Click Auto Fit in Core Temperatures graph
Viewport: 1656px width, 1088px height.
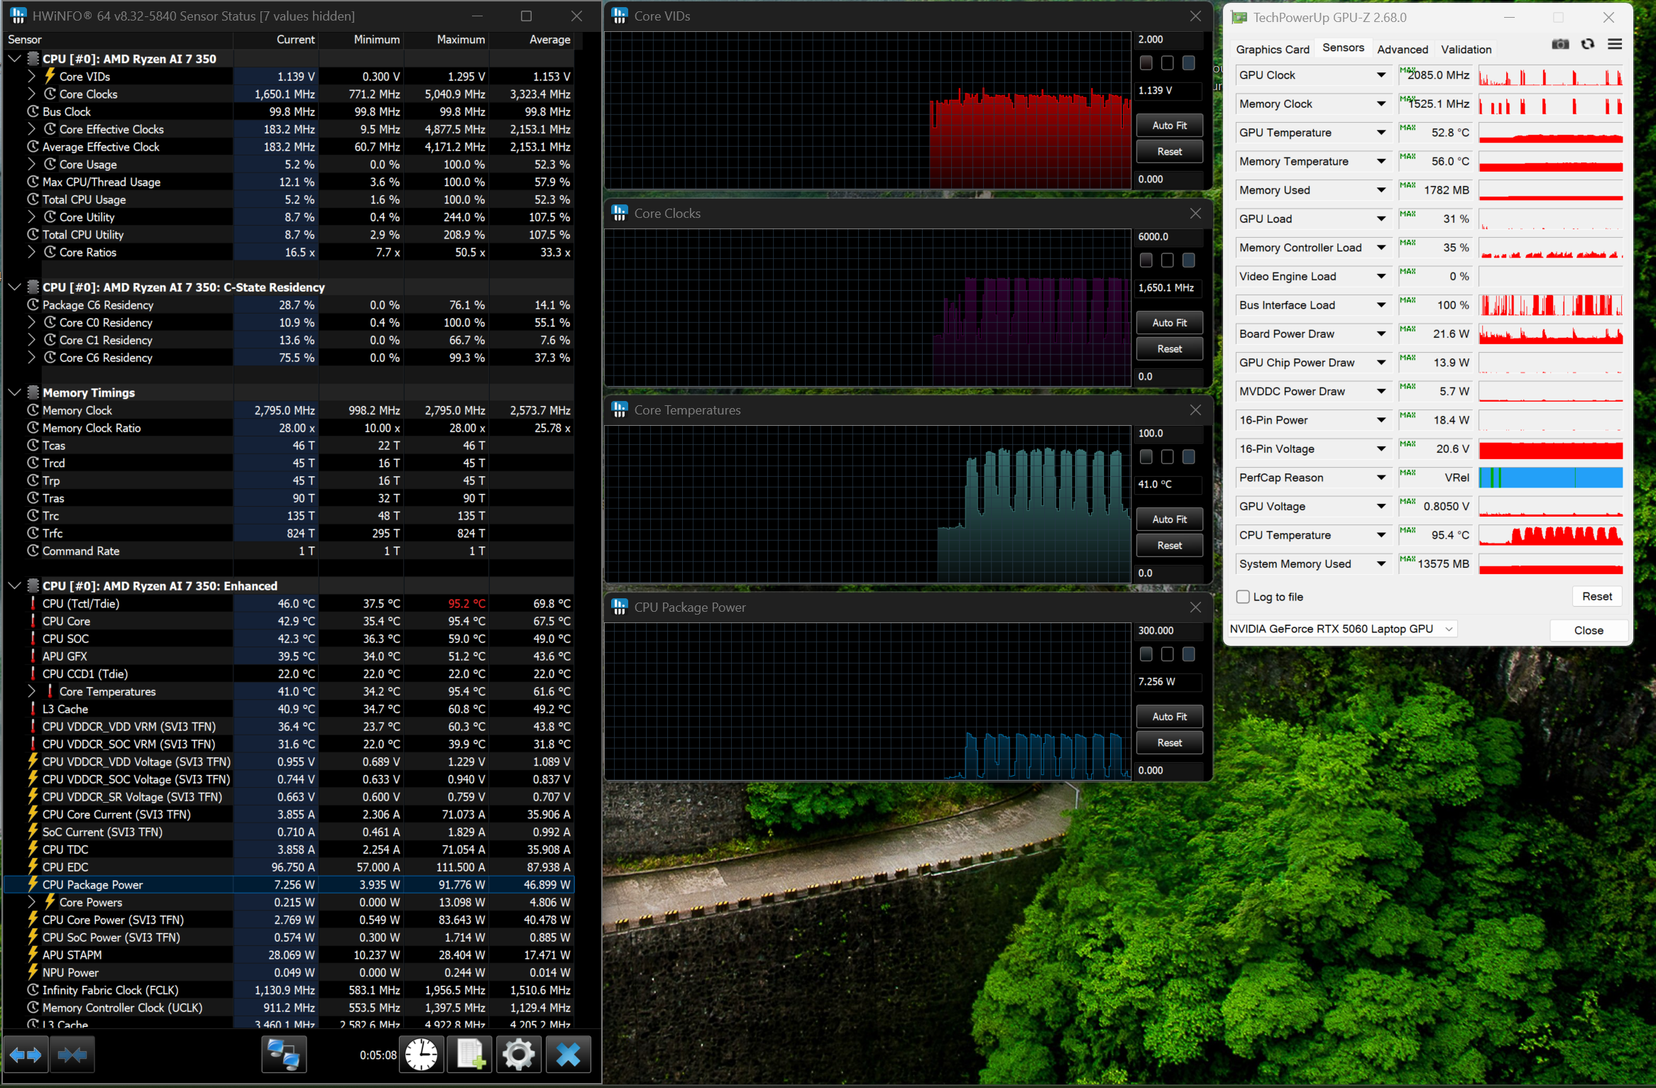1169,520
